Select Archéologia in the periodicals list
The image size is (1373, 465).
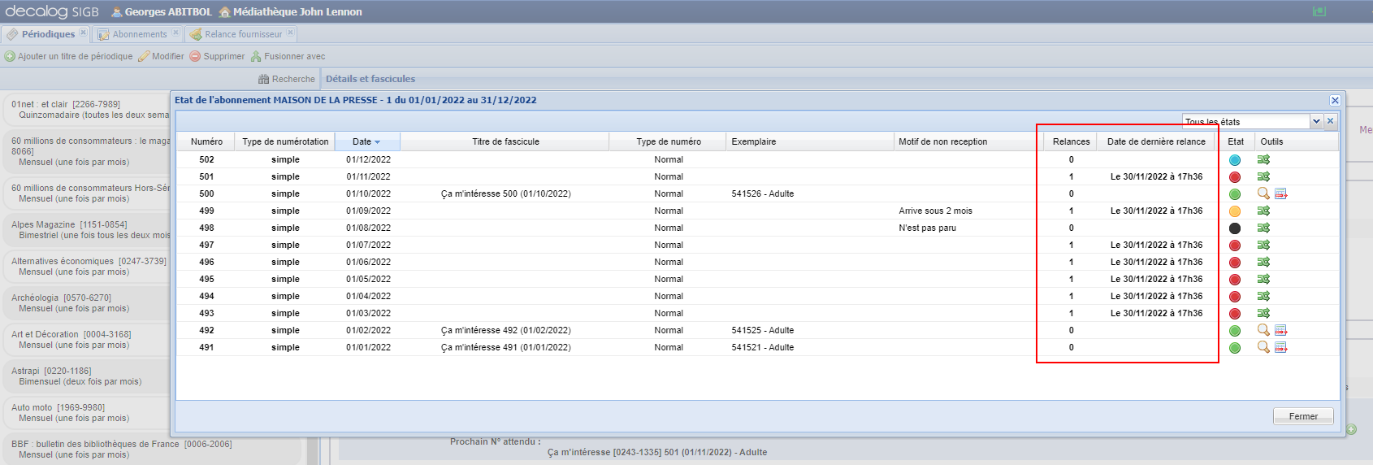61,302
